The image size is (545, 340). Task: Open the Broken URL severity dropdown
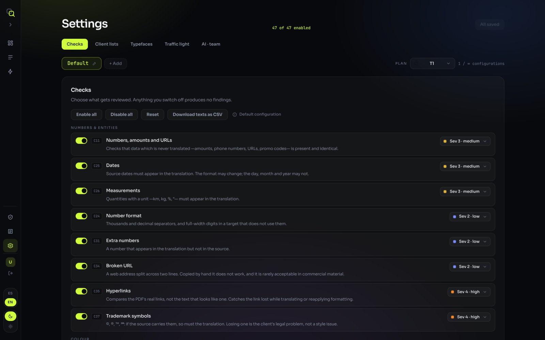[470, 267]
